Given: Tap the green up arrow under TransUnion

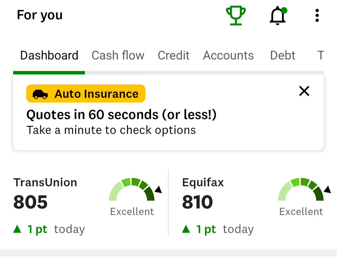Looking at the screenshot, I should tap(17, 229).
